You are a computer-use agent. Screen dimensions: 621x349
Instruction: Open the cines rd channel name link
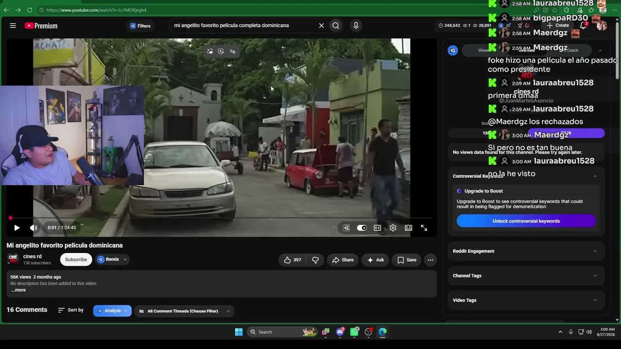33,256
